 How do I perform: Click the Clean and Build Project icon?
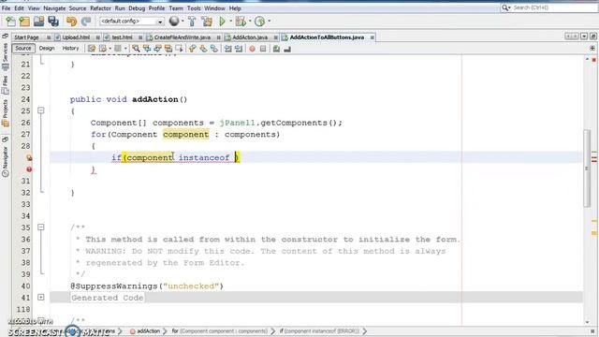pos(207,22)
